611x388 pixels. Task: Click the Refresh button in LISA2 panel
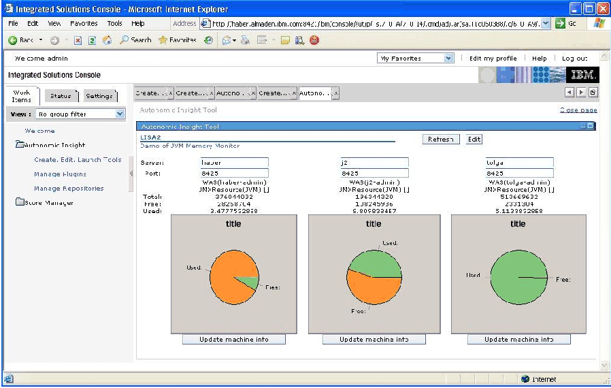pyautogui.click(x=440, y=139)
